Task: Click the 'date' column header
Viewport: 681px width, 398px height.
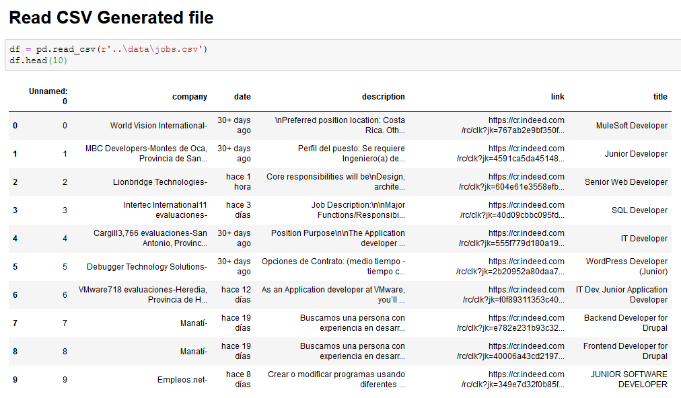Action: (x=242, y=97)
